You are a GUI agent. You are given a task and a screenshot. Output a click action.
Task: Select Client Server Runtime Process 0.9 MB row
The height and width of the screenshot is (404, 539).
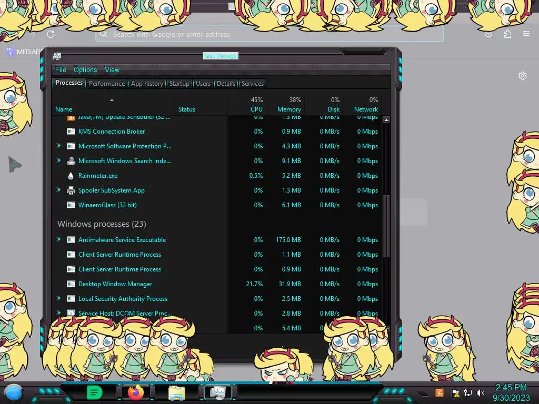[217, 269]
